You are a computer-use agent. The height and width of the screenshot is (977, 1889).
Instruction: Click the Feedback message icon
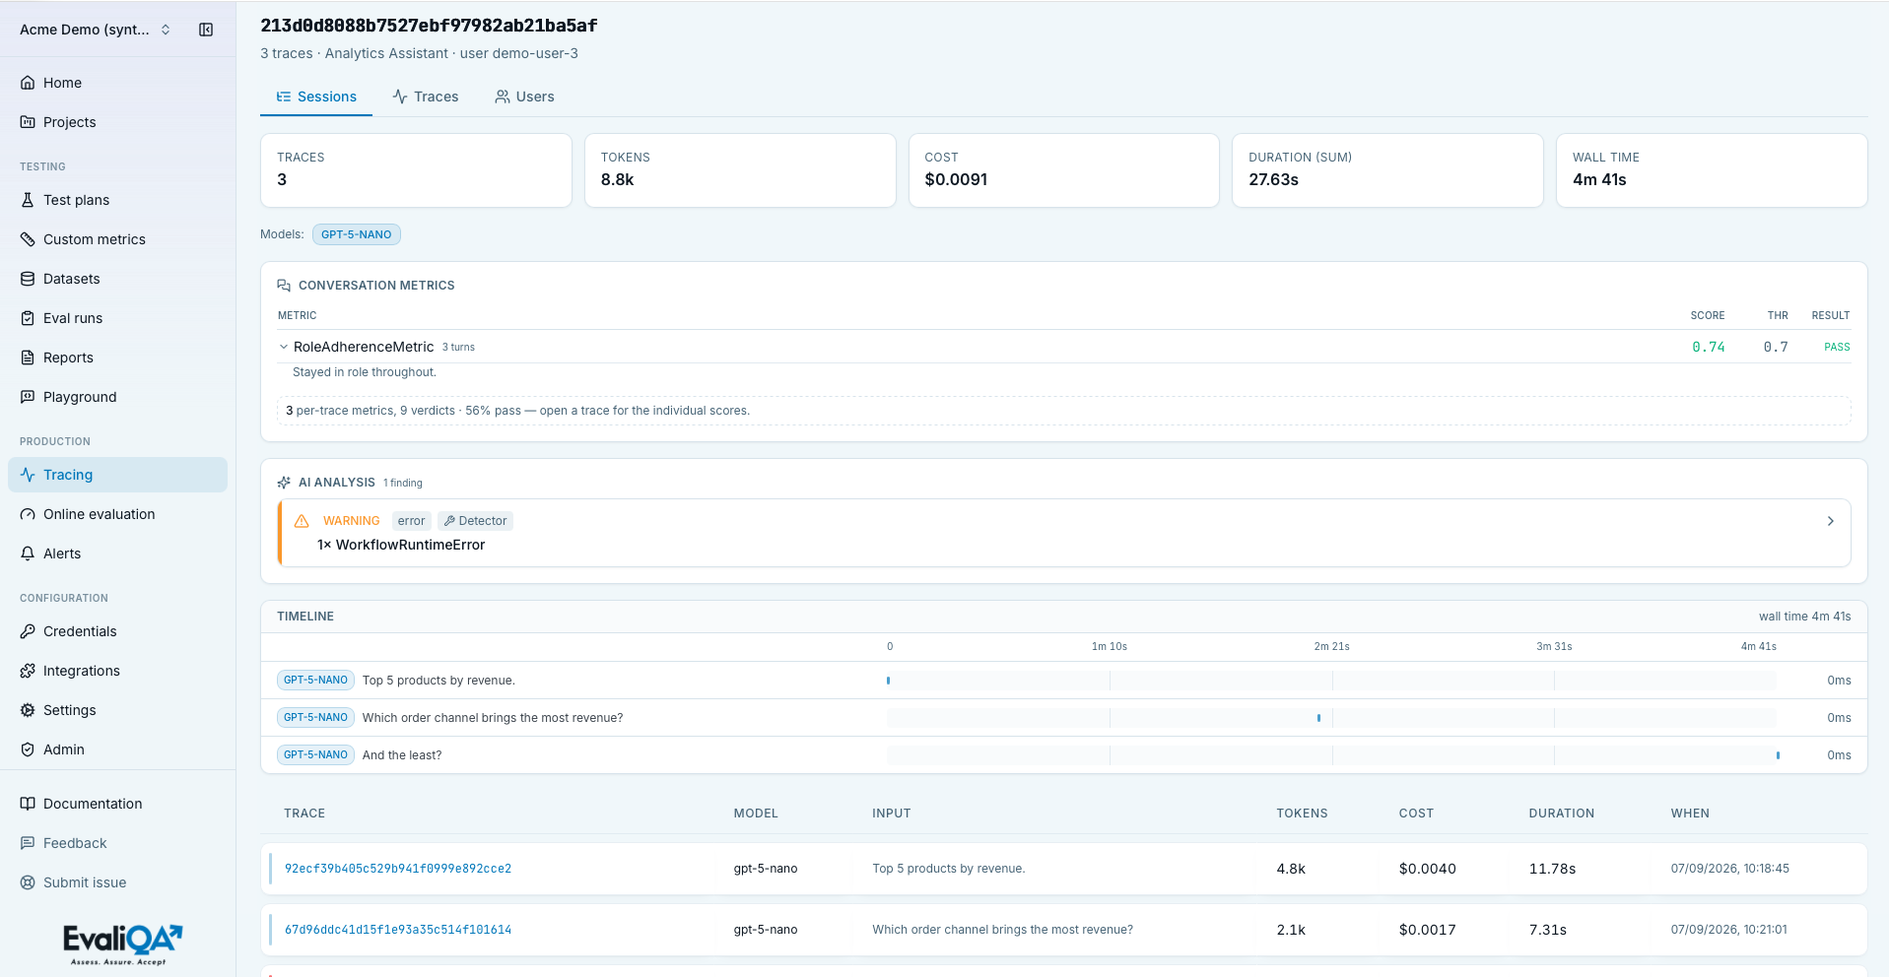click(28, 843)
